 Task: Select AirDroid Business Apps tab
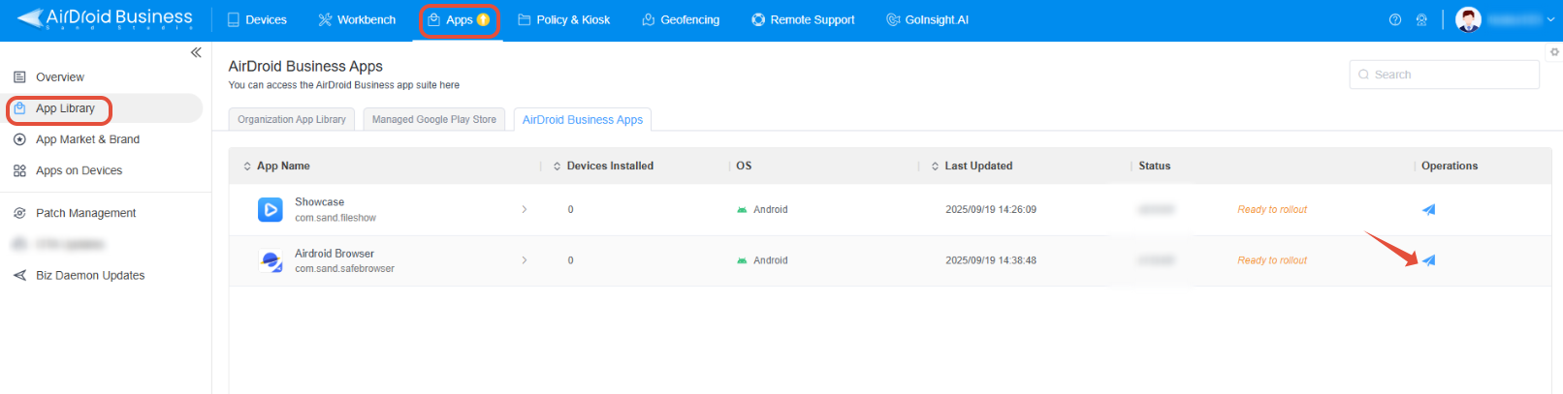[x=583, y=119]
